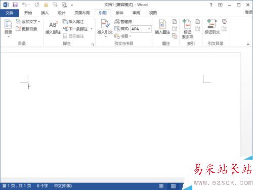The image size is (253, 190).
Task: Click the Cross-reference icon in 题注 group
Action: coord(175,36)
